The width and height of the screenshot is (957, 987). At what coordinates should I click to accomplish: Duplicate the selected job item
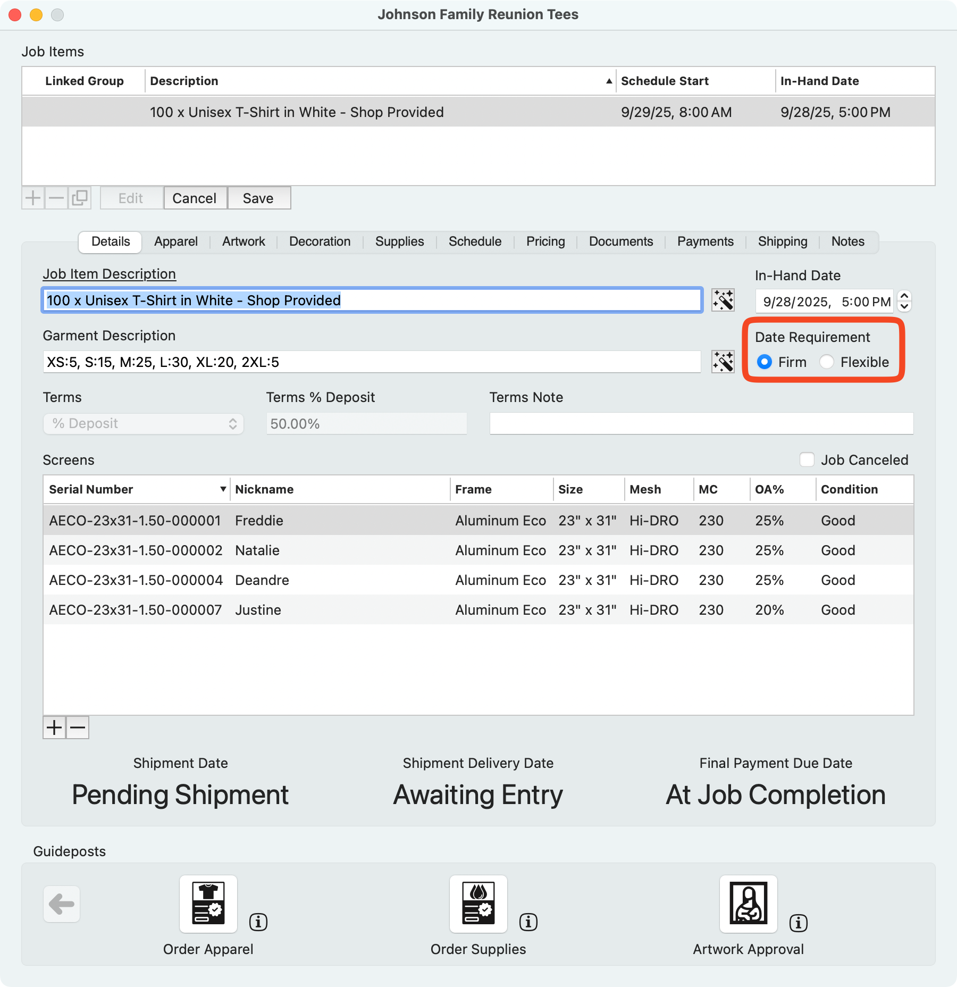coord(80,198)
